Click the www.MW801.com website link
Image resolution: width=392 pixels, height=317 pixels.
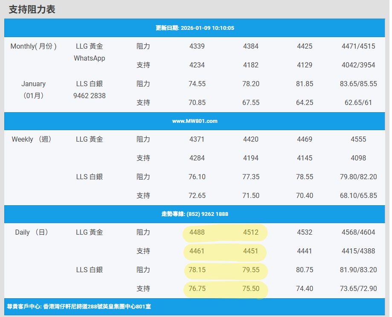[195, 121]
